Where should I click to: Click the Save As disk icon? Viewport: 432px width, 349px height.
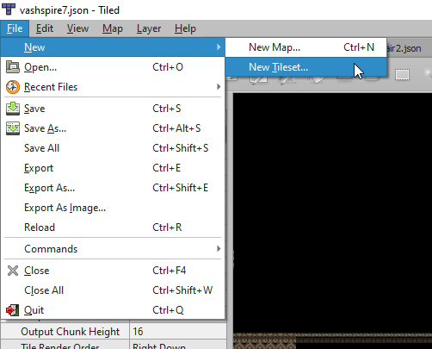13,128
